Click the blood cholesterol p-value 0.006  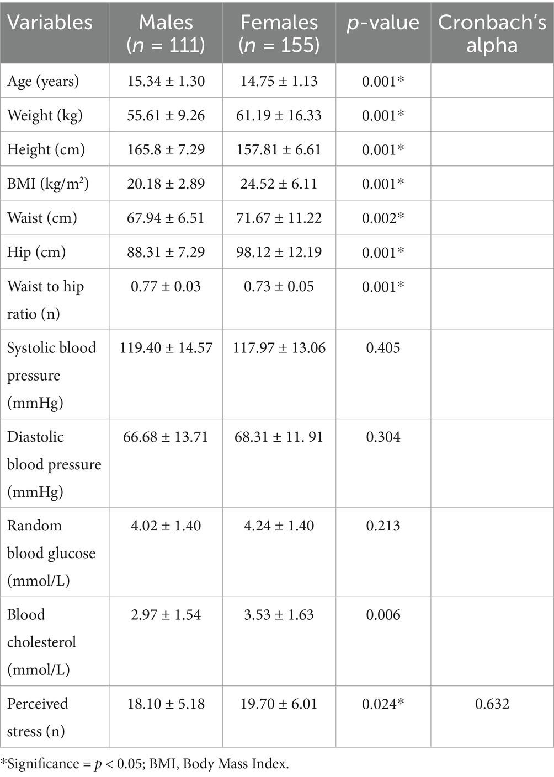point(383,615)
